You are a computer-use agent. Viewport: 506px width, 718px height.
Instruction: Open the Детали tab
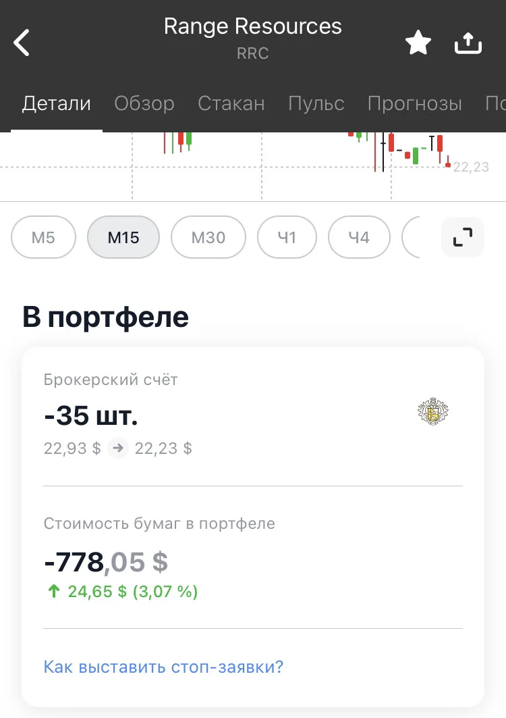(57, 103)
